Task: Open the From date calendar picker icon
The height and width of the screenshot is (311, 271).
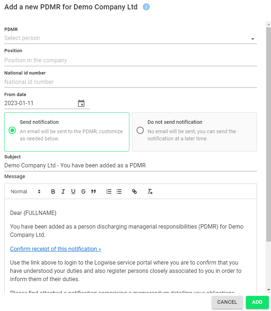Action: coord(81,103)
